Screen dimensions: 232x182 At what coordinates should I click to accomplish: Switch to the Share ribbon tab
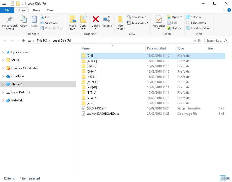point(36,10)
